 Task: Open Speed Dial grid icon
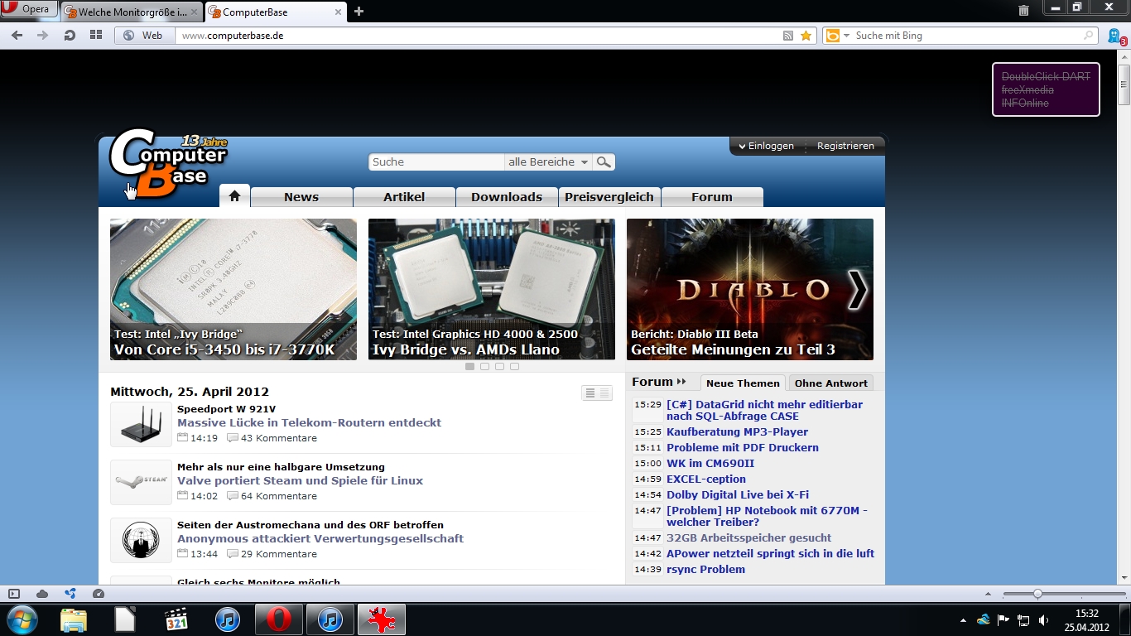(x=96, y=36)
